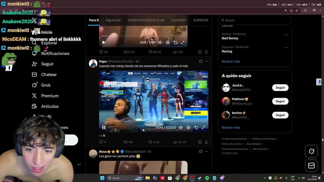The image size is (324, 182).
Task: Play the top video at 0:01 / 0:19
Action: pyautogui.click(x=104, y=42)
